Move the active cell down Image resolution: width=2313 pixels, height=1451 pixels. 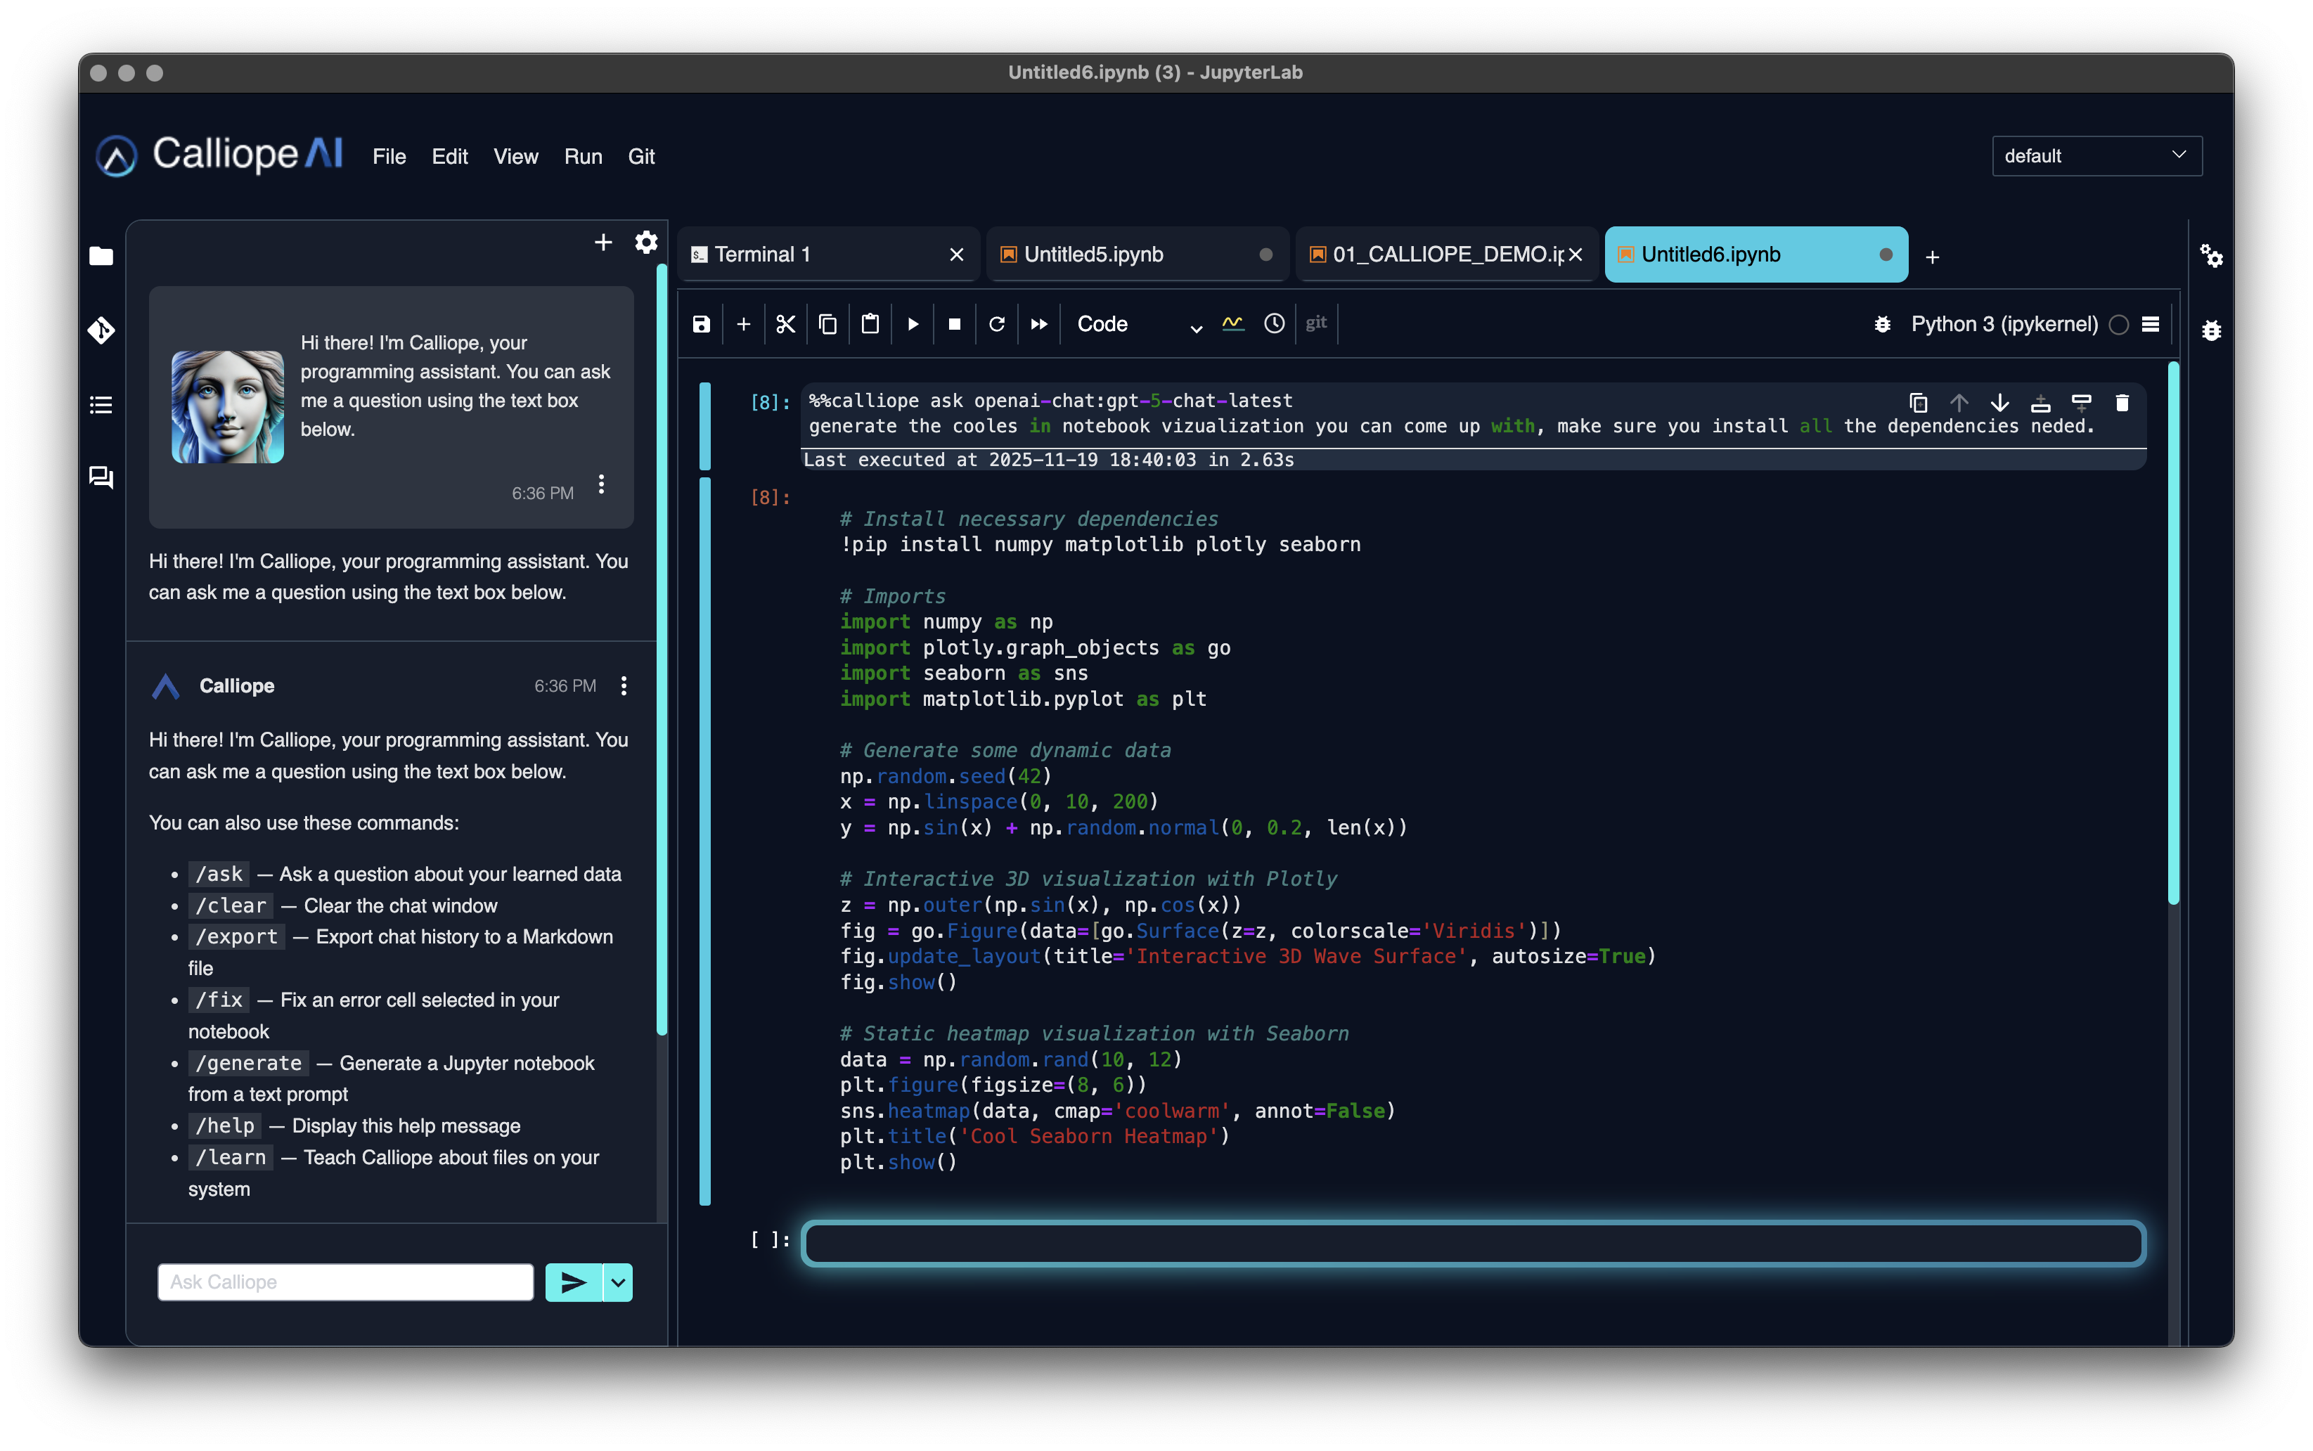tap(1999, 403)
